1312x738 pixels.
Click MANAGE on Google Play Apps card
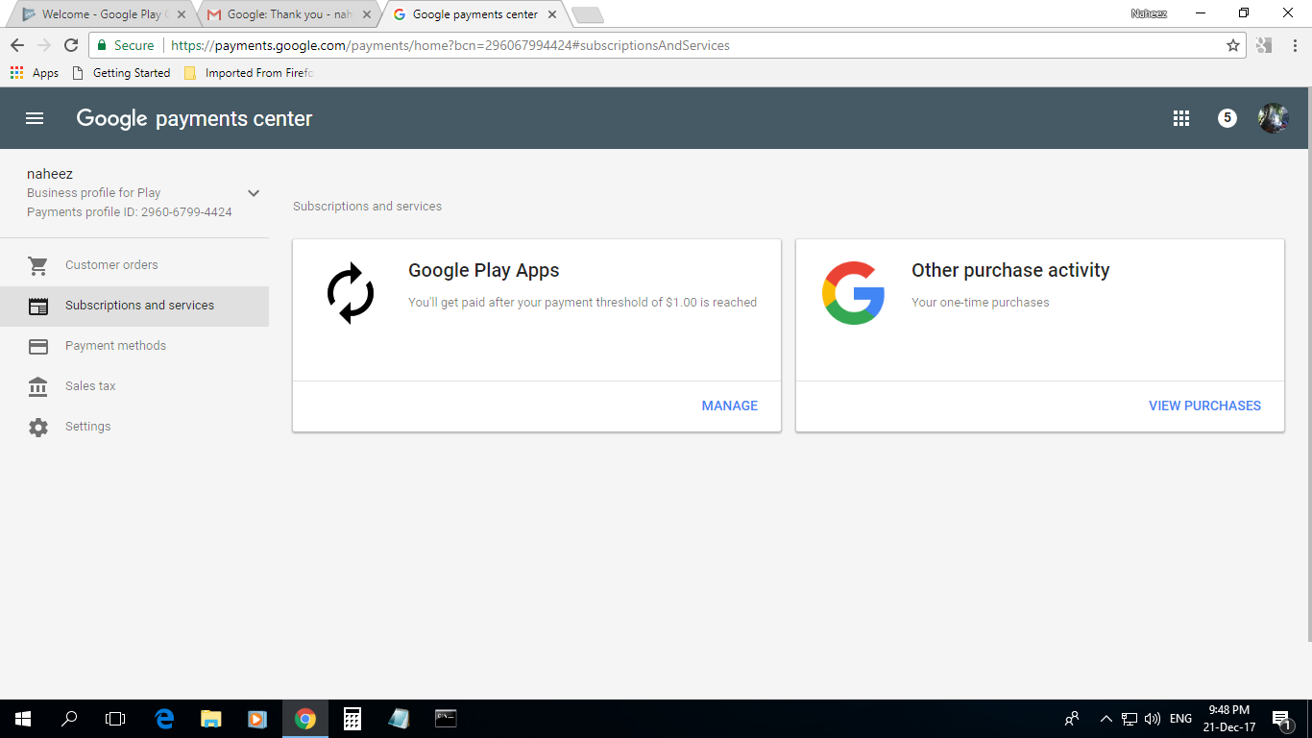[730, 406]
